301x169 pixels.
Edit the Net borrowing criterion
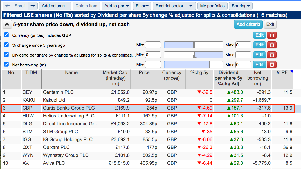(260, 65)
